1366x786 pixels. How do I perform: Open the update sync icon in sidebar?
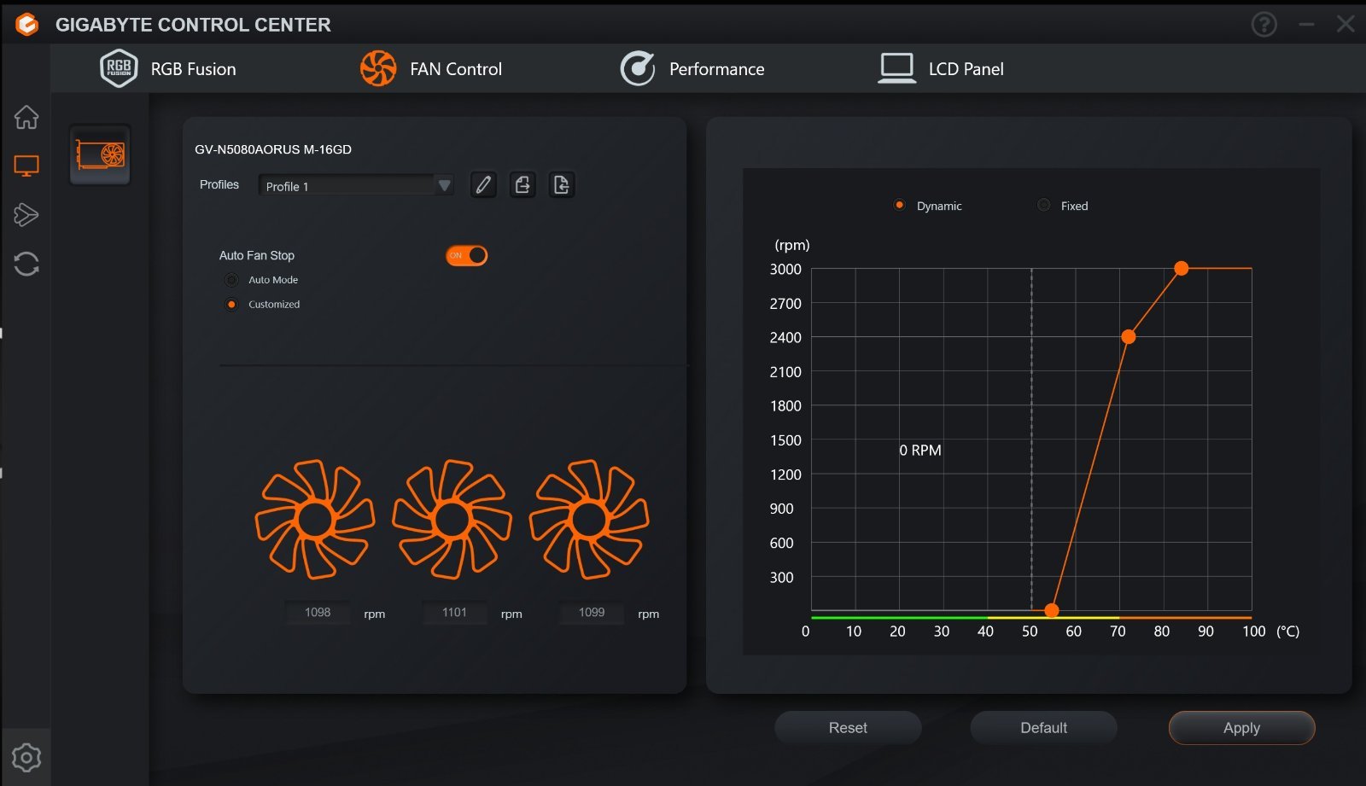tap(26, 264)
